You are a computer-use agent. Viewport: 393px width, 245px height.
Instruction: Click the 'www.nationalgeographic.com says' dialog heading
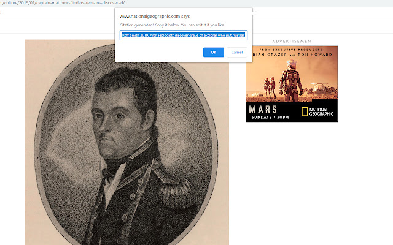coord(154,17)
